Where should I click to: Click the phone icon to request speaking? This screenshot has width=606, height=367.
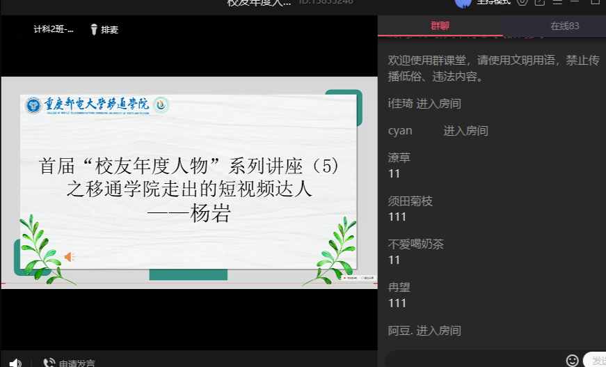[x=49, y=363]
